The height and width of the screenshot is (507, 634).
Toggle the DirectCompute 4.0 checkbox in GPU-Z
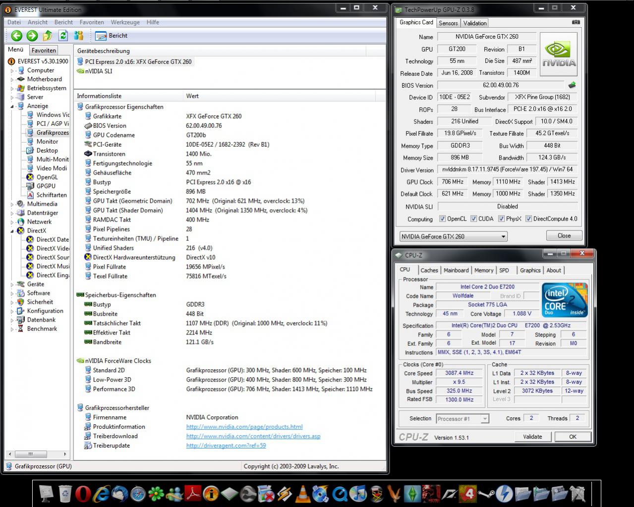pos(528,219)
